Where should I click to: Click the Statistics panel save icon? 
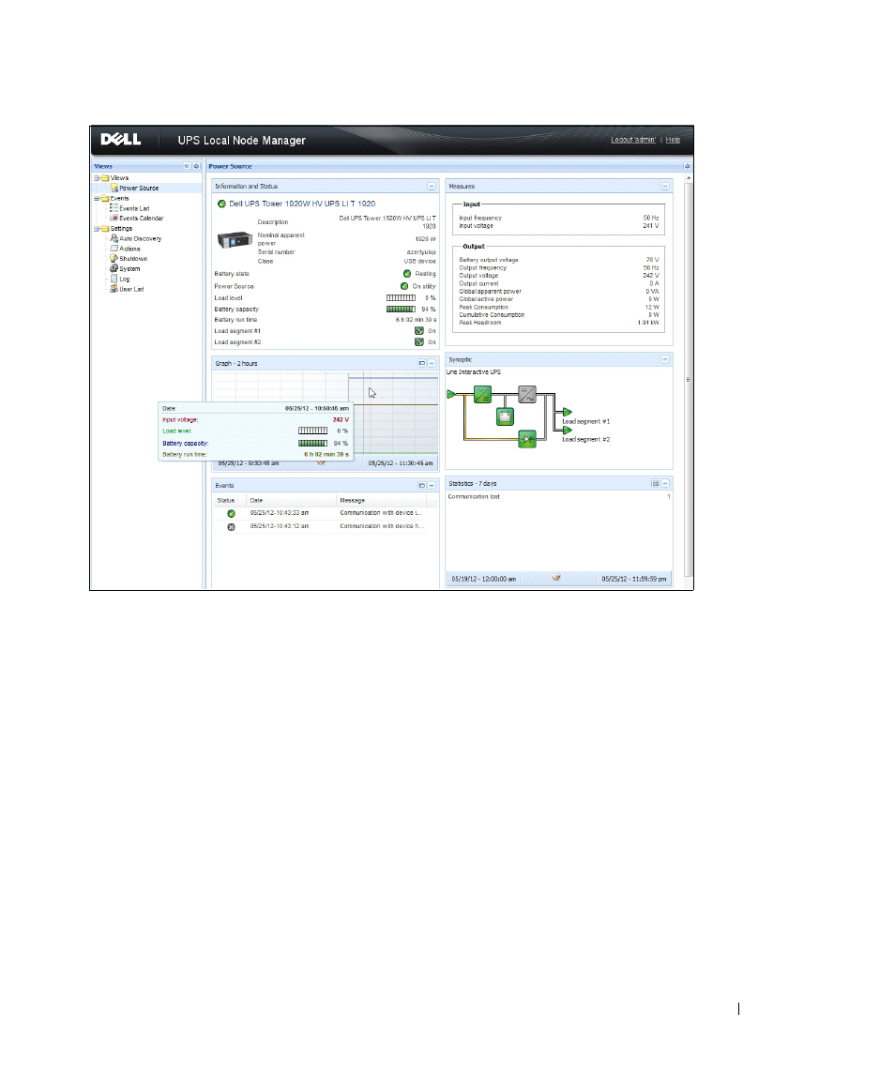click(x=655, y=484)
